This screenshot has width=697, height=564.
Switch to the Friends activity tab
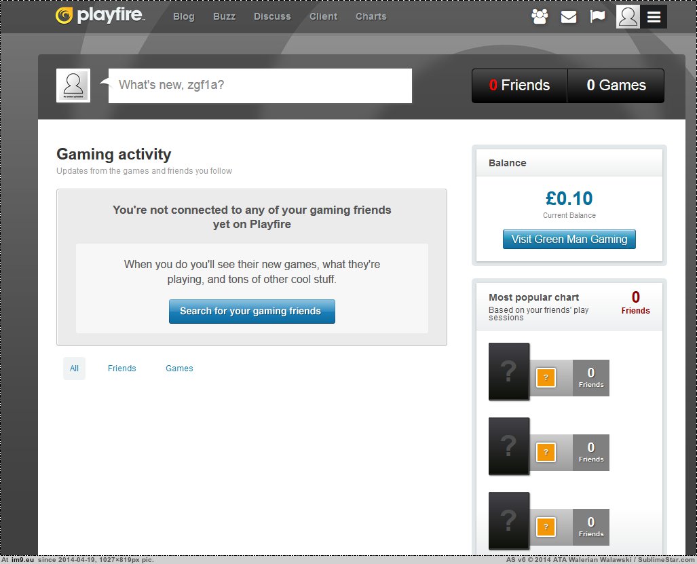pyautogui.click(x=121, y=369)
